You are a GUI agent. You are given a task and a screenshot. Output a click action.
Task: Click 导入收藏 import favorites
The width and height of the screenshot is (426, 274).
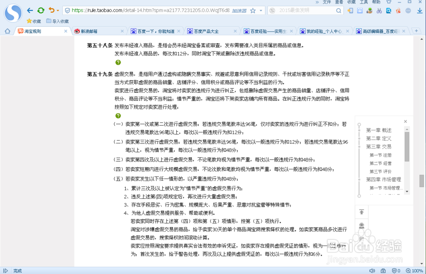click(x=58, y=21)
